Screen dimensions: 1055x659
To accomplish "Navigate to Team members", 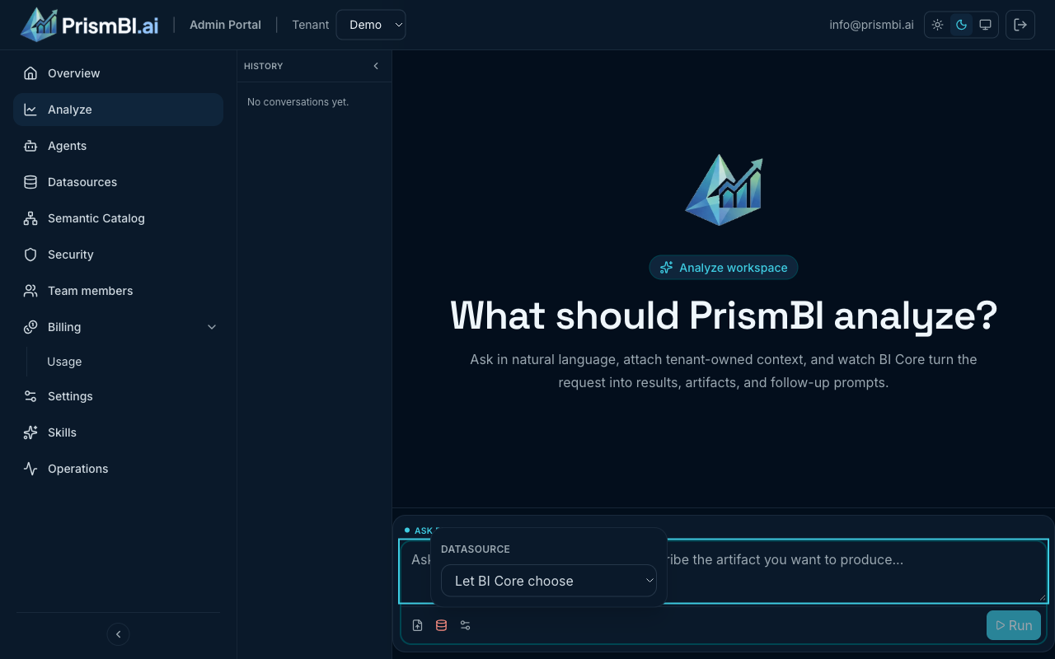I will 118,291.
